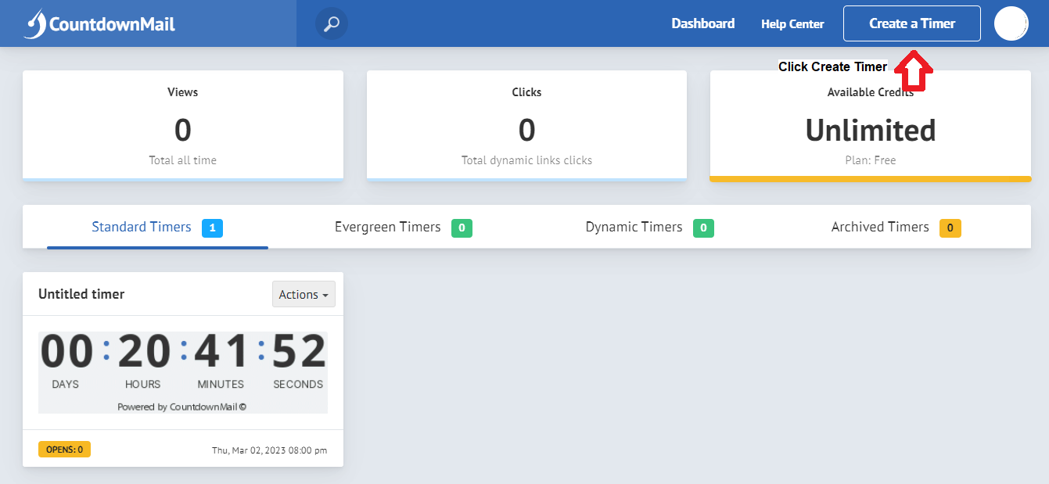Select the countdown timer preview image

[x=183, y=372]
